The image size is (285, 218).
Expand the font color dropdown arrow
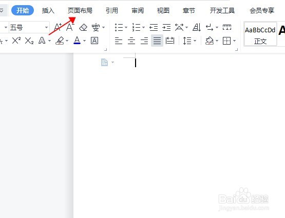(x=85, y=41)
